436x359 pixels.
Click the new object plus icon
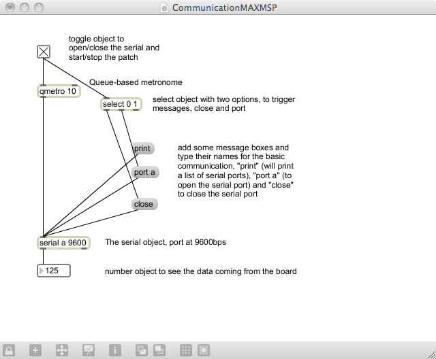35,350
